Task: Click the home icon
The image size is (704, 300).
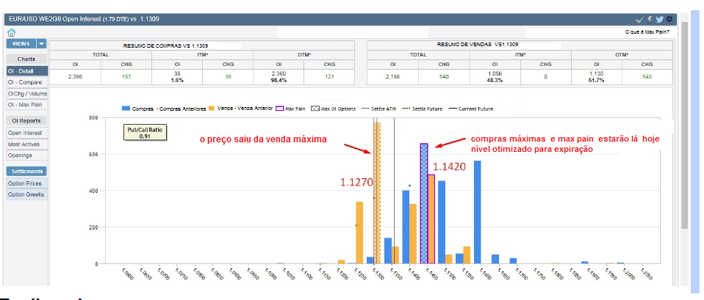Action: click(x=11, y=32)
